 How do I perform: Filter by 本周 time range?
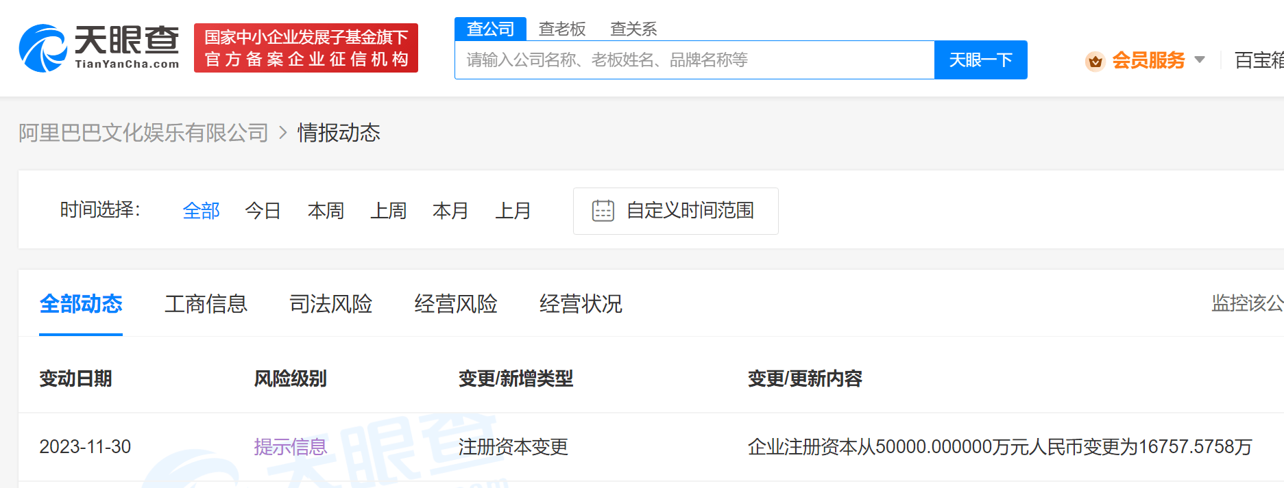coord(326,211)
